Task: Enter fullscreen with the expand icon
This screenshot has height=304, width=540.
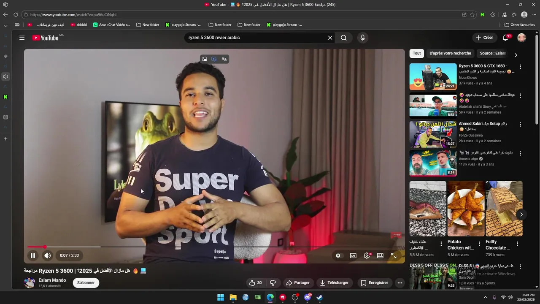Action: tap(394, 255)
